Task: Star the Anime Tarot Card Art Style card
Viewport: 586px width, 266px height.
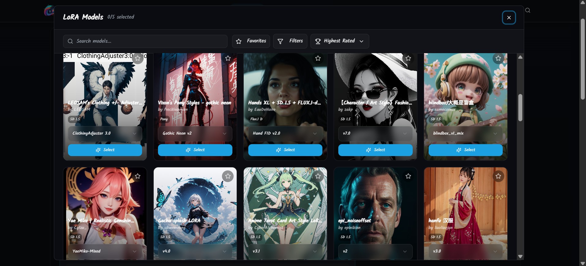Action: tap(318, 176)
